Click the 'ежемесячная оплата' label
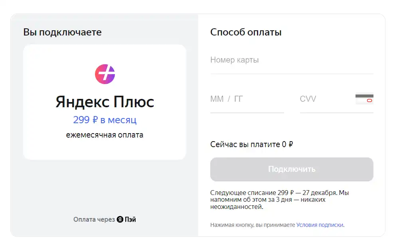 click(x=105, y=135)
